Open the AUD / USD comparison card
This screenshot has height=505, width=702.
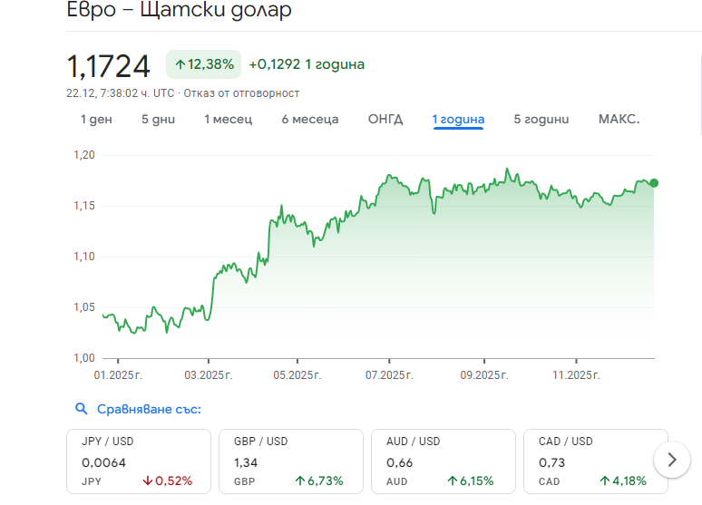coord(444,461)
